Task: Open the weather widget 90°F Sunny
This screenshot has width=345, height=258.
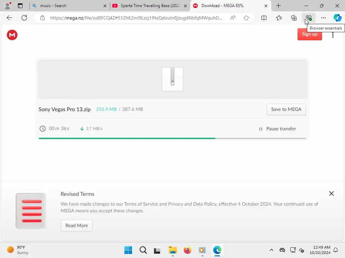Action: (18, 250)
